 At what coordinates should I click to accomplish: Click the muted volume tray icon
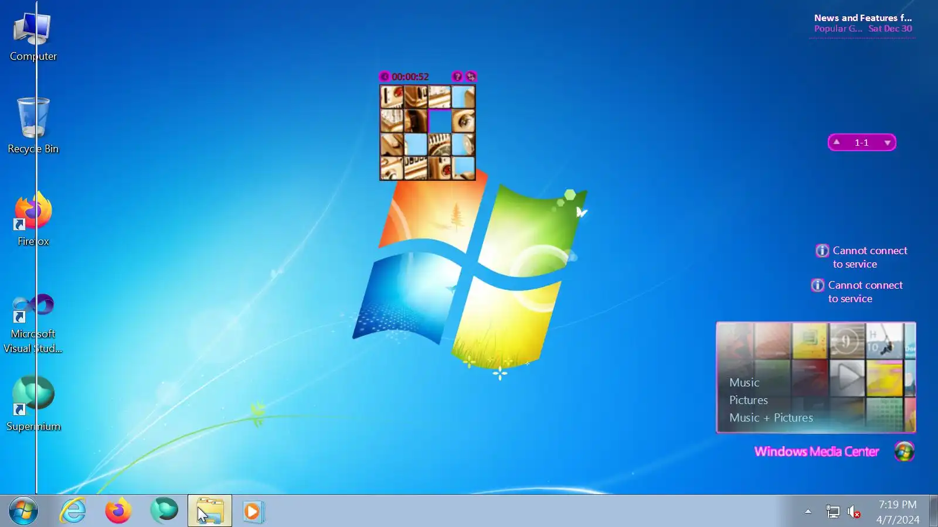854,511
